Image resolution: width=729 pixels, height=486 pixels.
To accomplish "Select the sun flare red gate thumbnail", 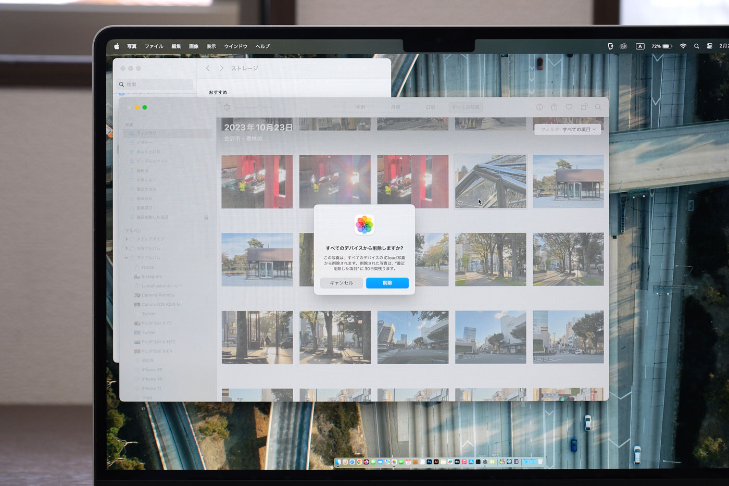I will click(335, 181).
